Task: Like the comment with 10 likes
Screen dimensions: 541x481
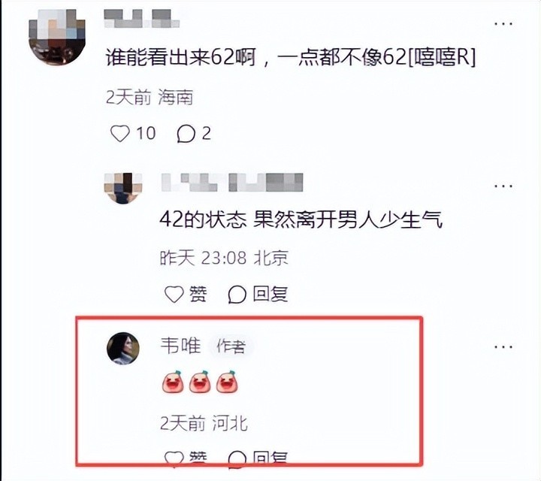Action: [120, 134]
